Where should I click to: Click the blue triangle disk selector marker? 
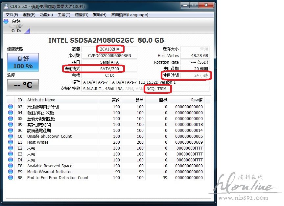27,31
